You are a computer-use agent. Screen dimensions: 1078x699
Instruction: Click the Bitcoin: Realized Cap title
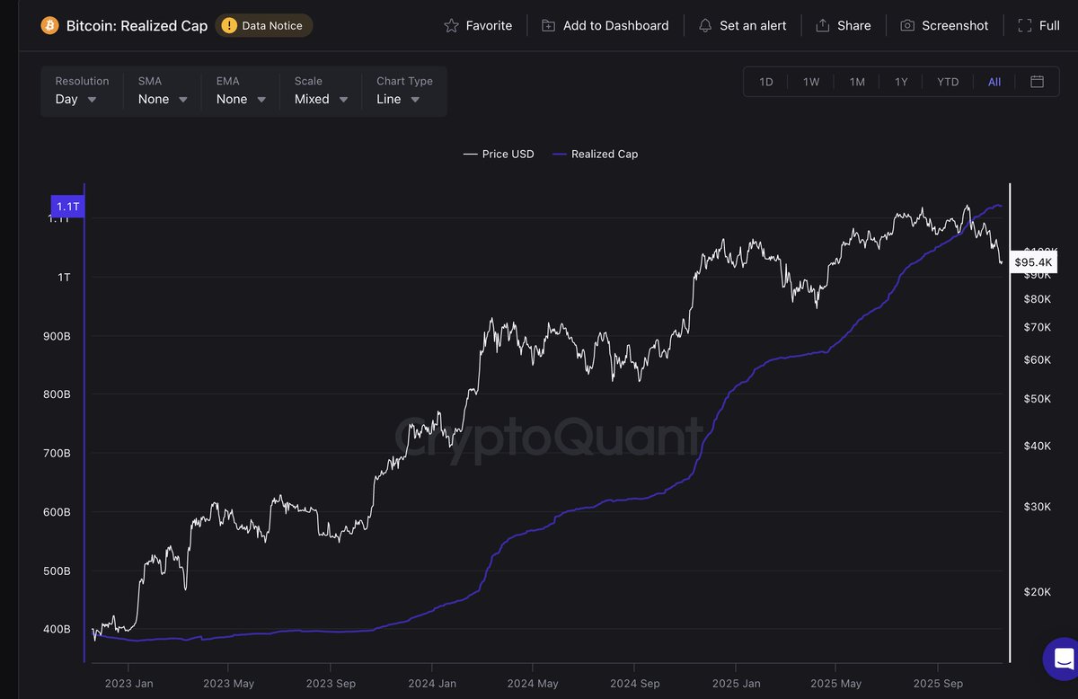[137, 25]
